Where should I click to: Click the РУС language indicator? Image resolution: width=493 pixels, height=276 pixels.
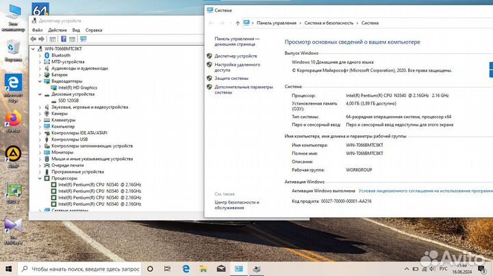443,269
